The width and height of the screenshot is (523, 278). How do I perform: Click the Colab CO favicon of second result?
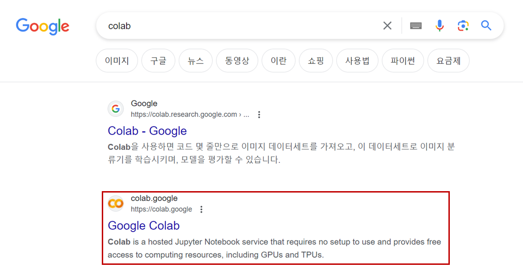click(x=116, y=204)
